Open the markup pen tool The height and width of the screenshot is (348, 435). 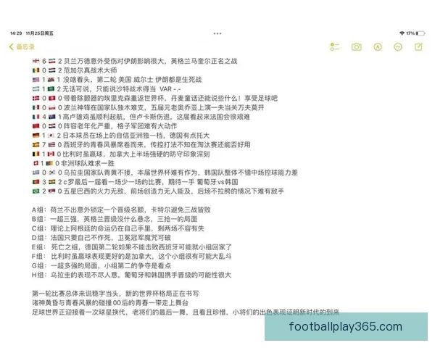377,47
